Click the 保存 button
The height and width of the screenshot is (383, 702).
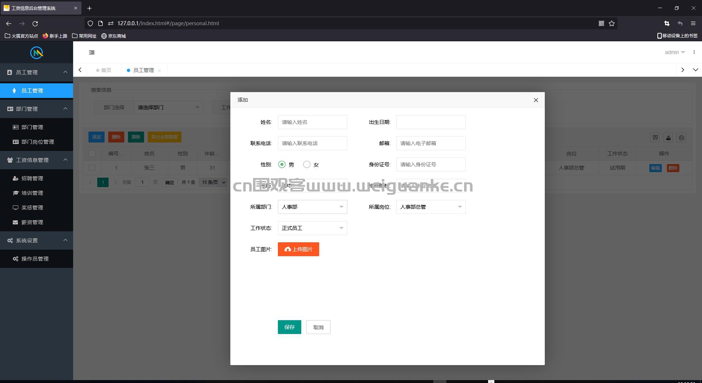(290, 327)
